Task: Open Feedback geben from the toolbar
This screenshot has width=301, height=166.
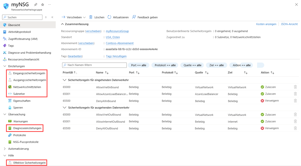Action: pyautogui.click(x=134, y=17)
